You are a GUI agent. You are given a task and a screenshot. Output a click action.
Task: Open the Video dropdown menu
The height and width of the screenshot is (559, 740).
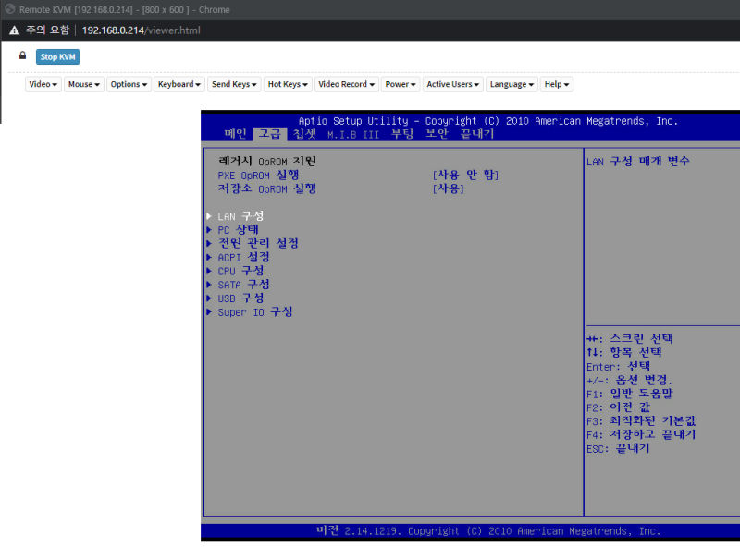click(x=43, y=84)
